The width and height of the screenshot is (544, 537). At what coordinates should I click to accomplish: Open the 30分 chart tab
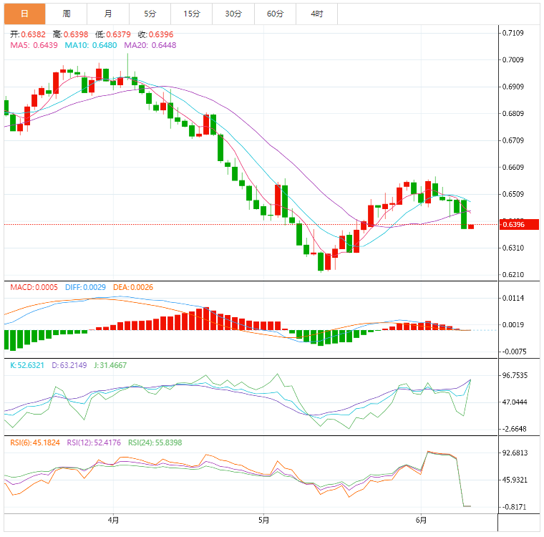[233, 14]
